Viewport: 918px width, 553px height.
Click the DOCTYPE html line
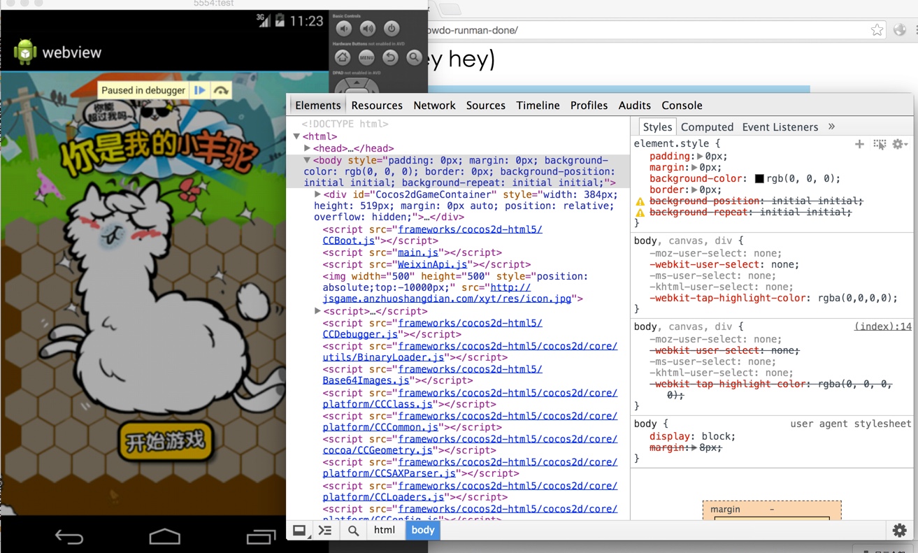tap(345, 124)
